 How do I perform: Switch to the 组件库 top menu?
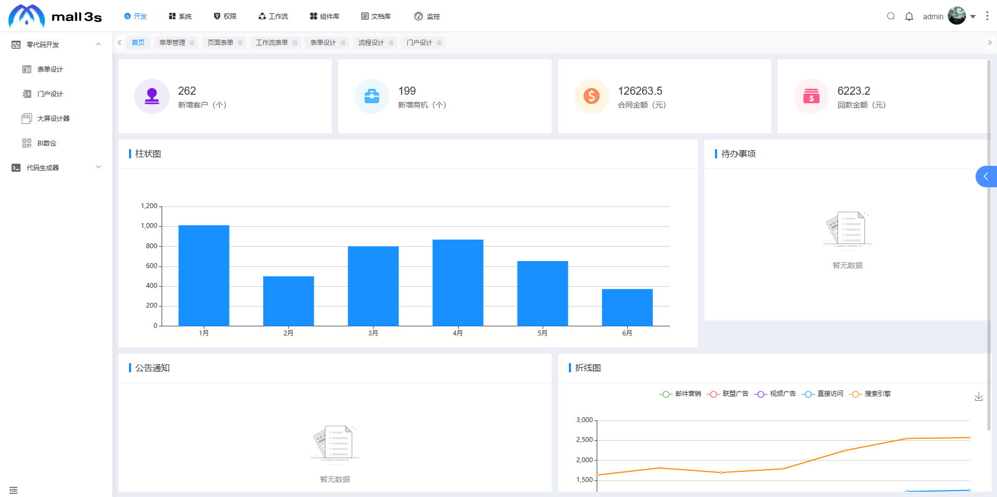click(x=324, y=16)
